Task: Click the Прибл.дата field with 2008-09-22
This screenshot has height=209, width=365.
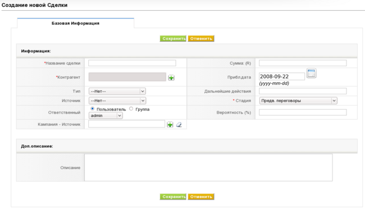Action: pos(282,76)
